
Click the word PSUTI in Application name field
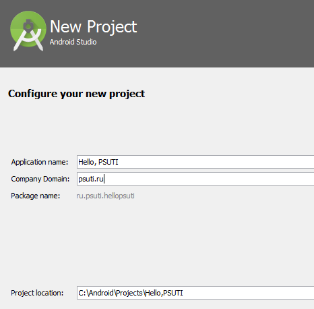click(108, 162)
